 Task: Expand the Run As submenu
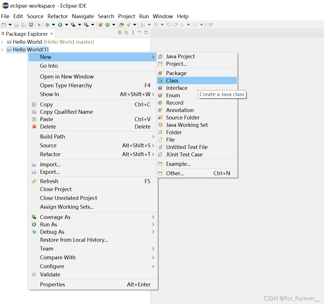pos(93,225)
